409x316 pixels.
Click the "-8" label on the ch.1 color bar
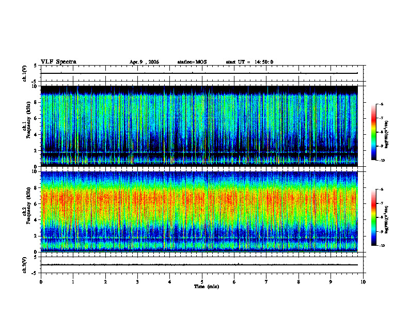coord(381,132)
